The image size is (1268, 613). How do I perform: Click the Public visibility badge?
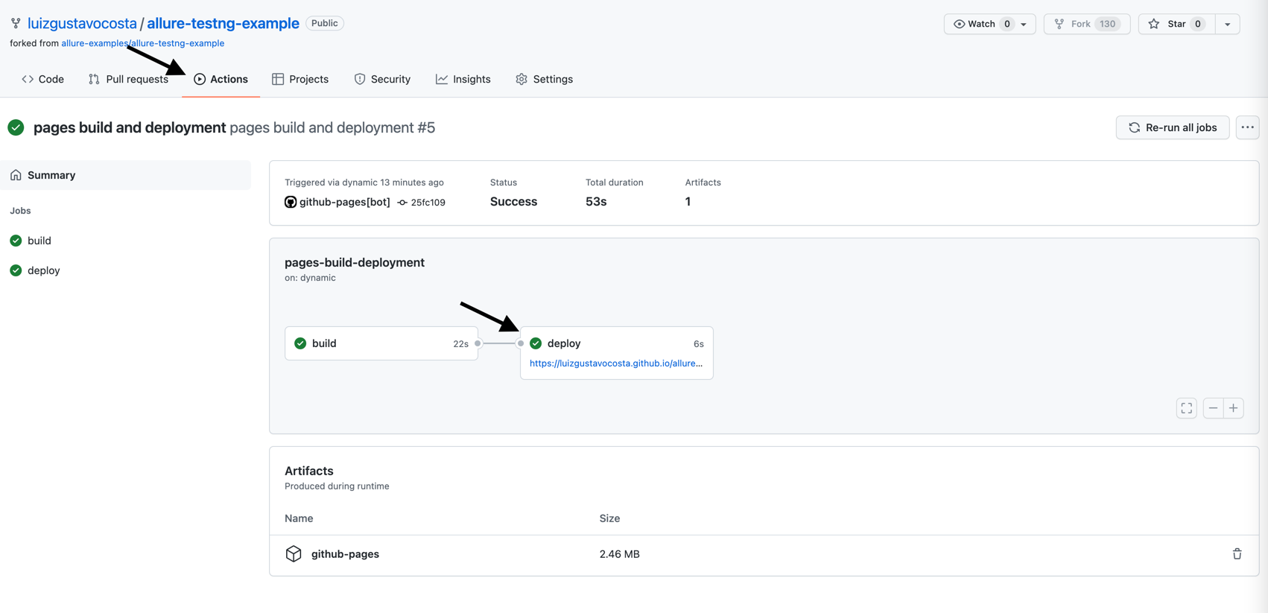(x=324, y=23)
